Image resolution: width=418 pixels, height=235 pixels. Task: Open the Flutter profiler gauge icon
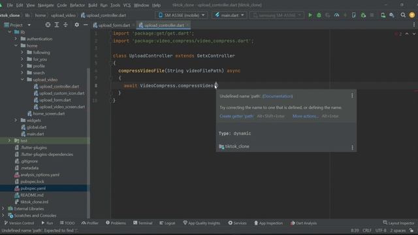tap(337, 15)
